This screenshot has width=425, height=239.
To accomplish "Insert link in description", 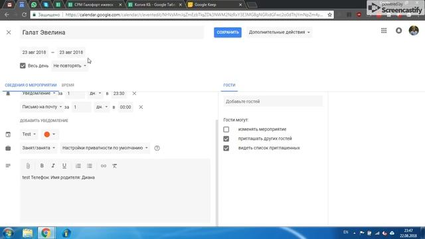I will (104, 166).
